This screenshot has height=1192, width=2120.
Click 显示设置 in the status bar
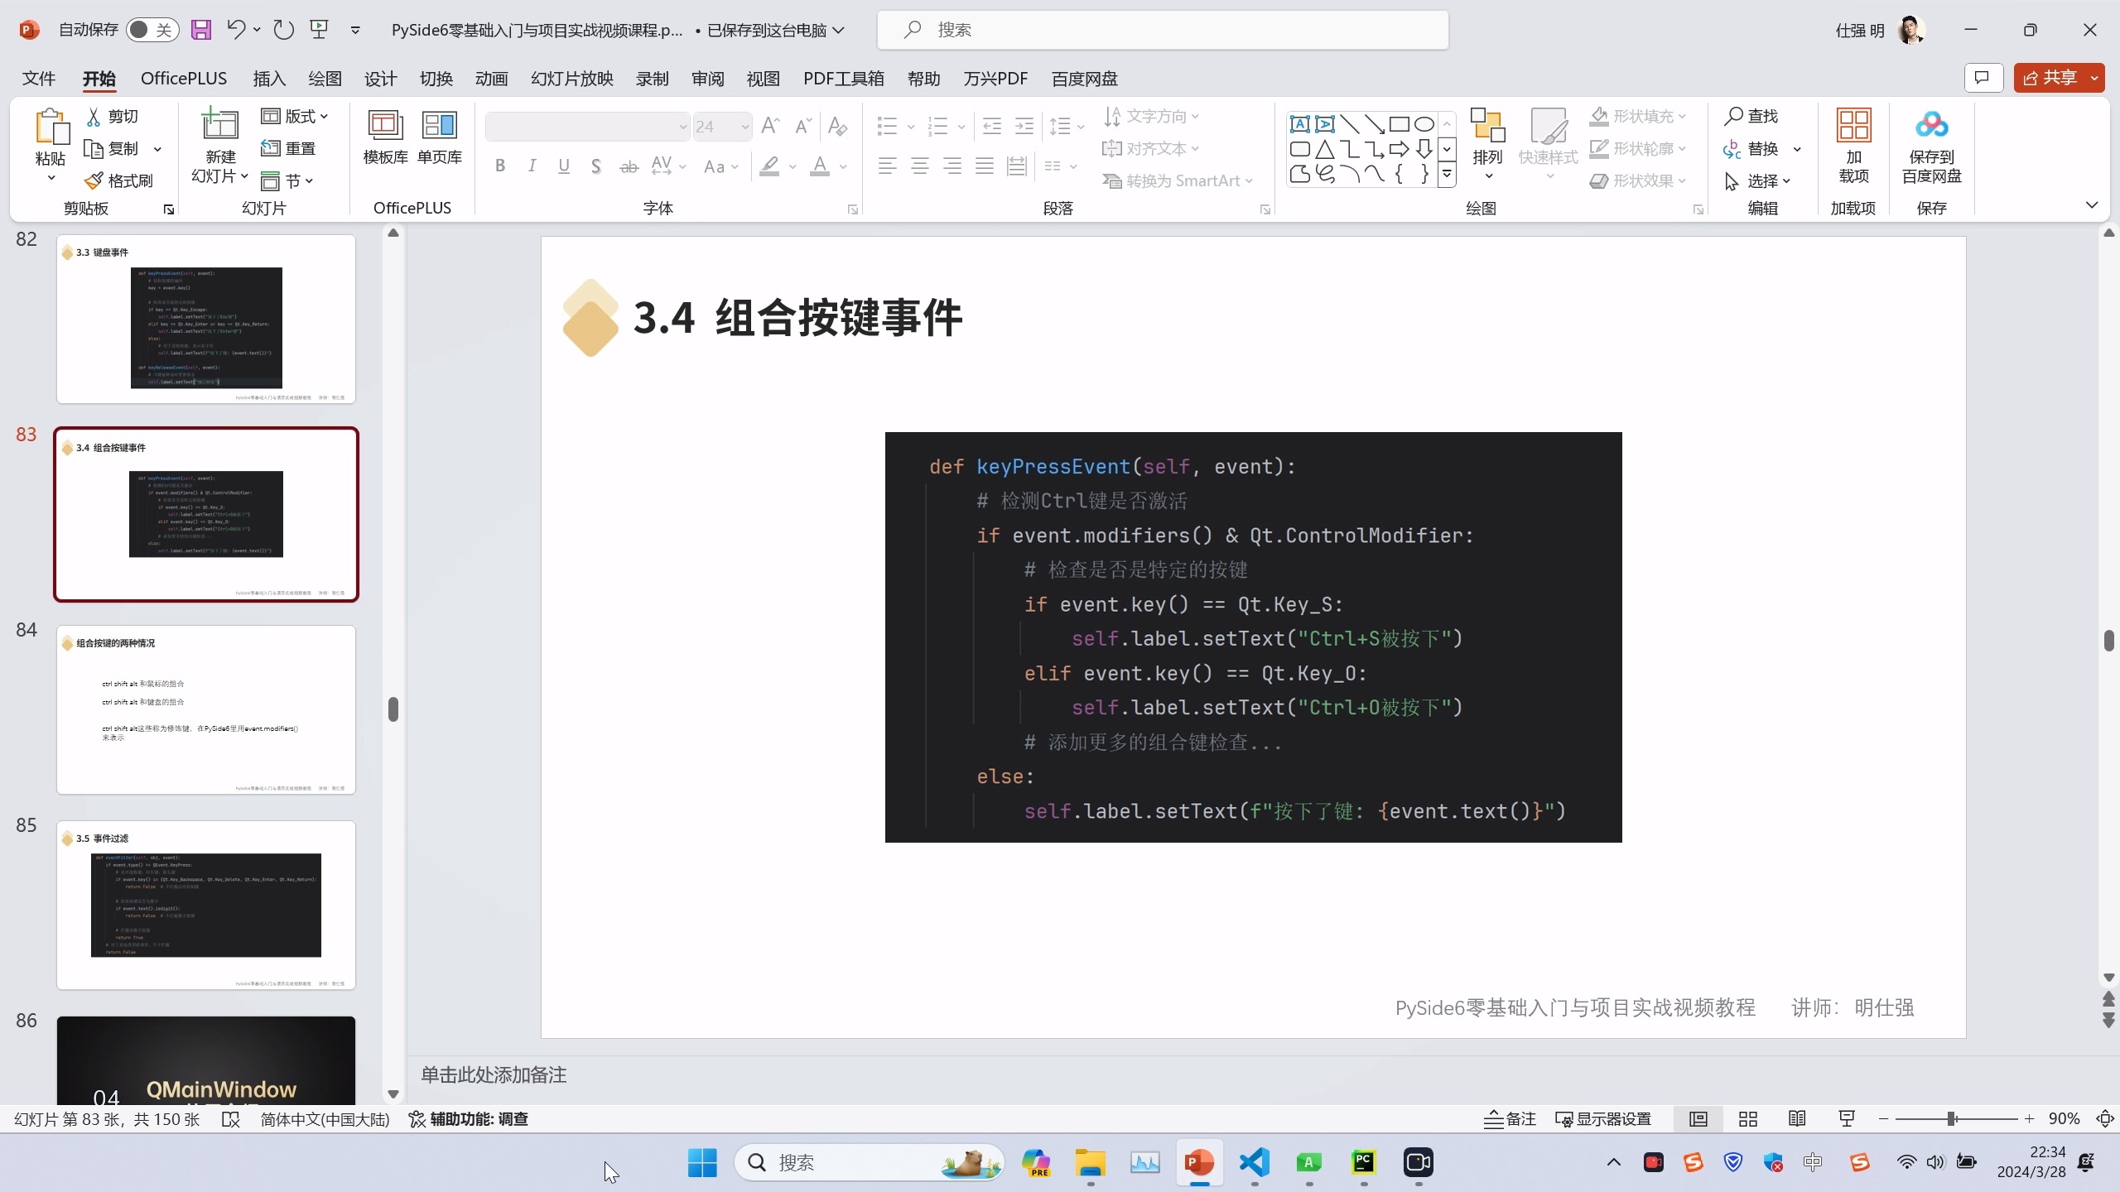coord(1610,1118)
